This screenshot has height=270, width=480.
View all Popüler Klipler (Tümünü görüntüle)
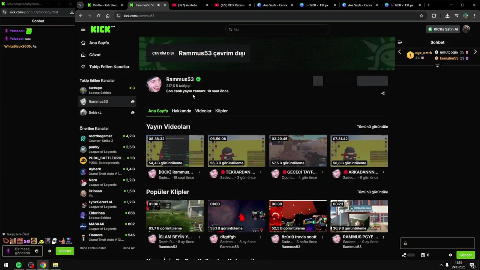pyautogui.click(x=372, y=192)
